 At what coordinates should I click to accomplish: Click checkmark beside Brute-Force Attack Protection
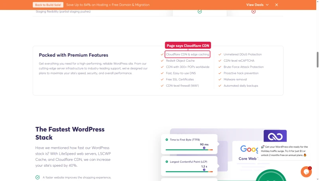tap(220, 67)
